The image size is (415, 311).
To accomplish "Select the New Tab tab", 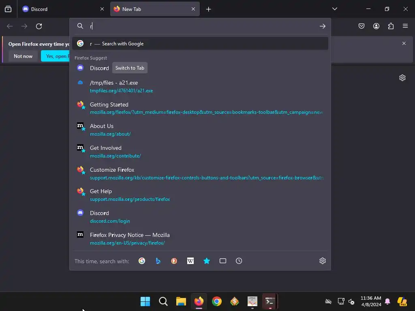I will pyautogui.click(x=155, y=9).
